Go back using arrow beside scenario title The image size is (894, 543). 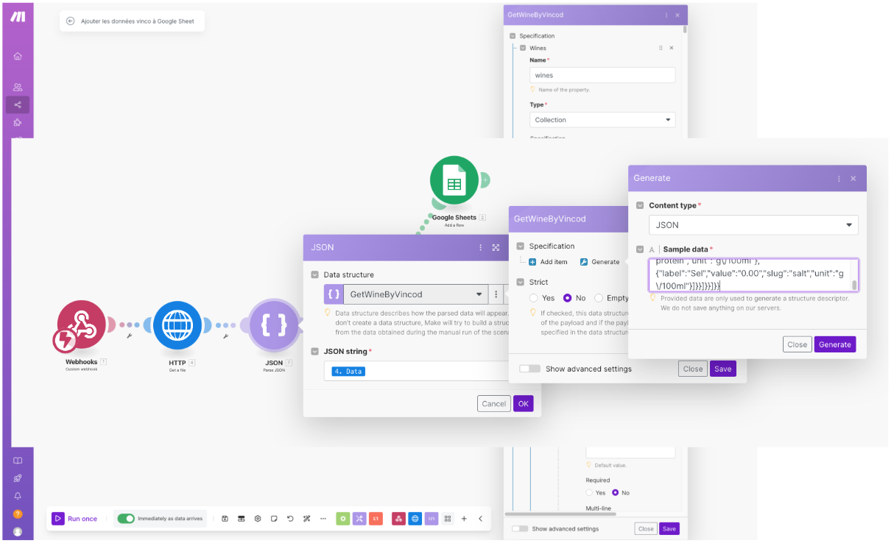tap(71, 21)
